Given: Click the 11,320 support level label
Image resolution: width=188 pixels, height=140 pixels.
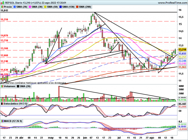Looking at the screenshot, I should pyautogui.click(x=4, y=74).
